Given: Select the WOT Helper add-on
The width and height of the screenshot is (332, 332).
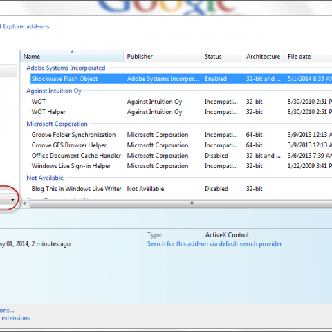Looking at the screenshot, I should point(181,112).
